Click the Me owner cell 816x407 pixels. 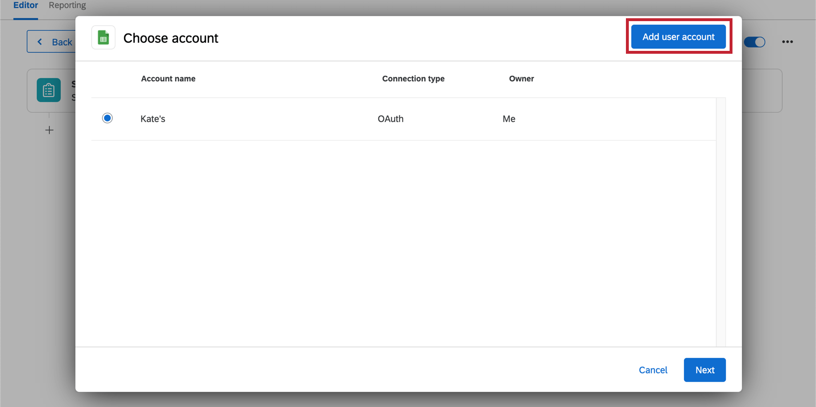pos(509,119)
